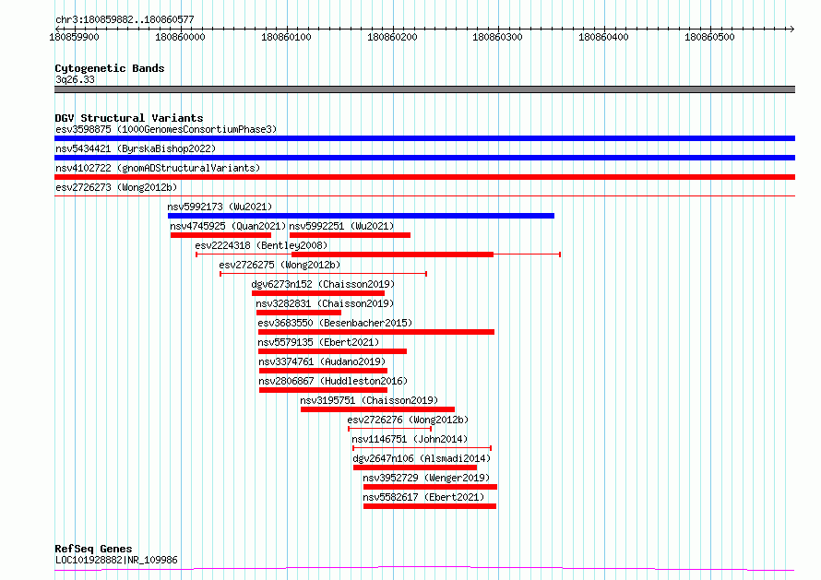Viewport: 821px width, 580px height.
Task: Click ruler position 180859900
Action: pos(74,37)
